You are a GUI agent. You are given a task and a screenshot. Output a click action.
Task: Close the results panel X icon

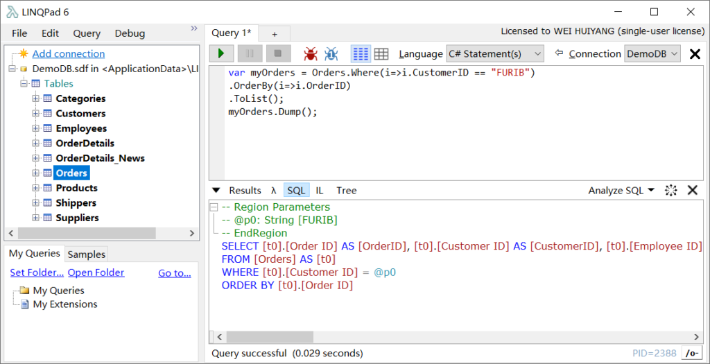pyautogui.click(x=693, y=190)
